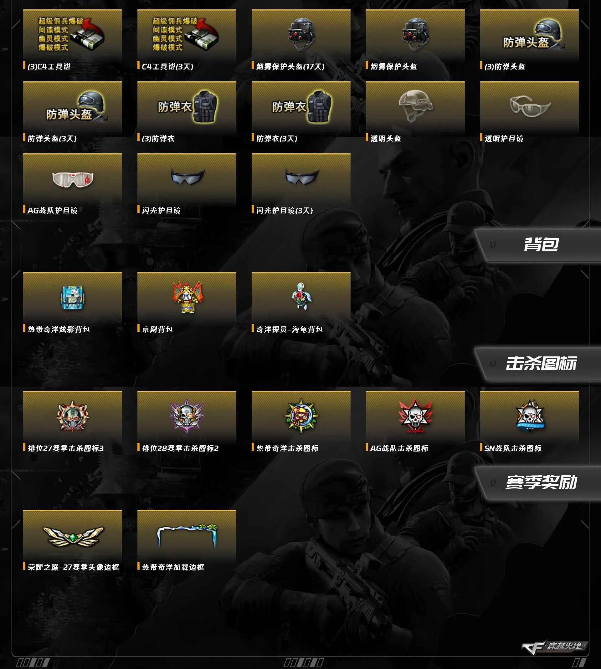Click the SN战队击杀图标 skull emblem
Viewport: 601px width, 669px height.
point(529,416)
